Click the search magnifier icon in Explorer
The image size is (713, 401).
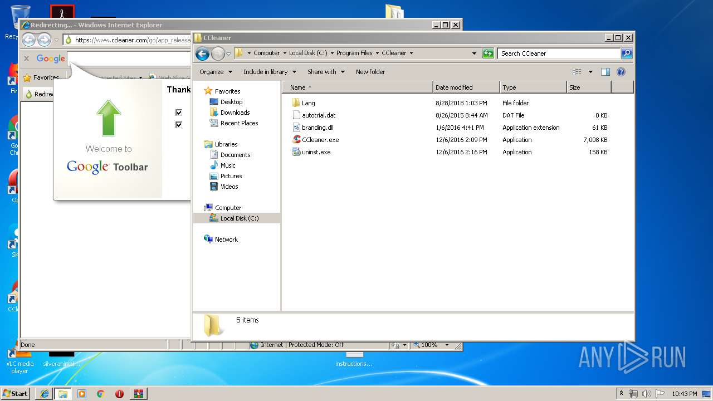[x=627, y=53]
